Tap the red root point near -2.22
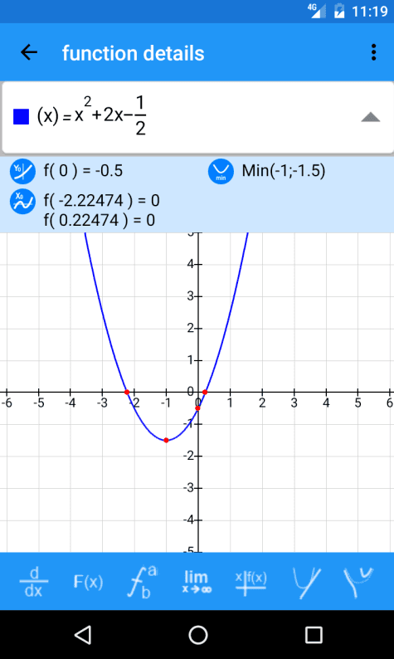 [127, 392]
